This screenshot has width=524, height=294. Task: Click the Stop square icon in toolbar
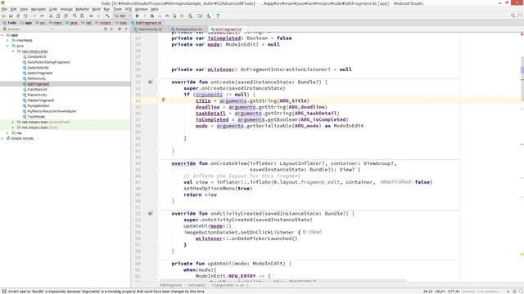[x=182, y=16]
